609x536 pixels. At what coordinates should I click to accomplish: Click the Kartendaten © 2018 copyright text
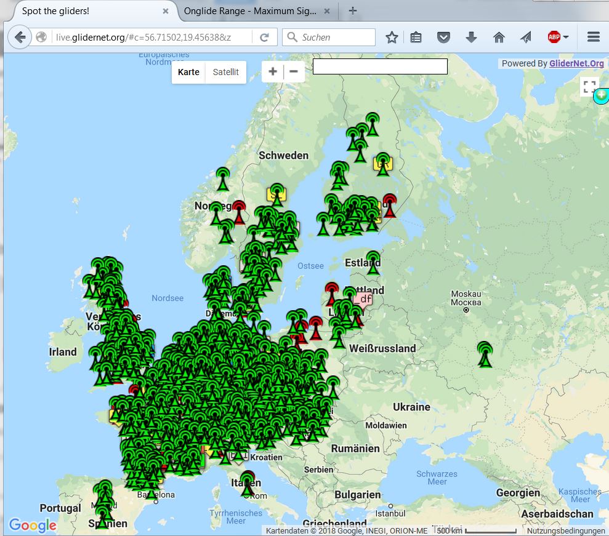click(347, 530)
